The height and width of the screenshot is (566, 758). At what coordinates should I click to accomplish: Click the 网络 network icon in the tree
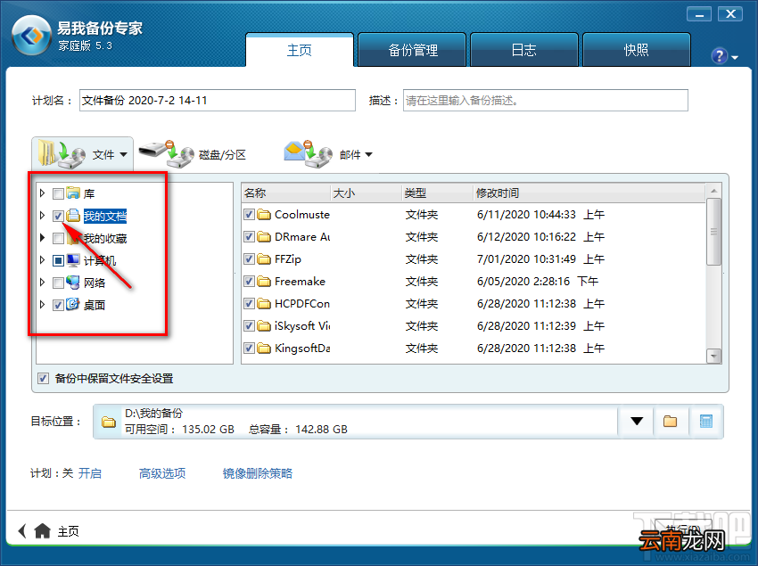(x=73, y=283)
